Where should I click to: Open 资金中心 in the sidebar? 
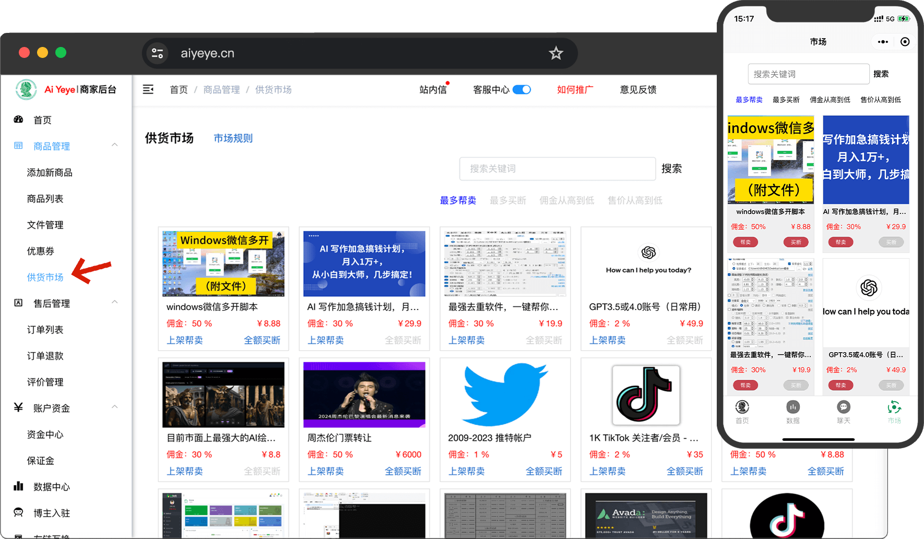pyautogui.click(x=45, y=434)
